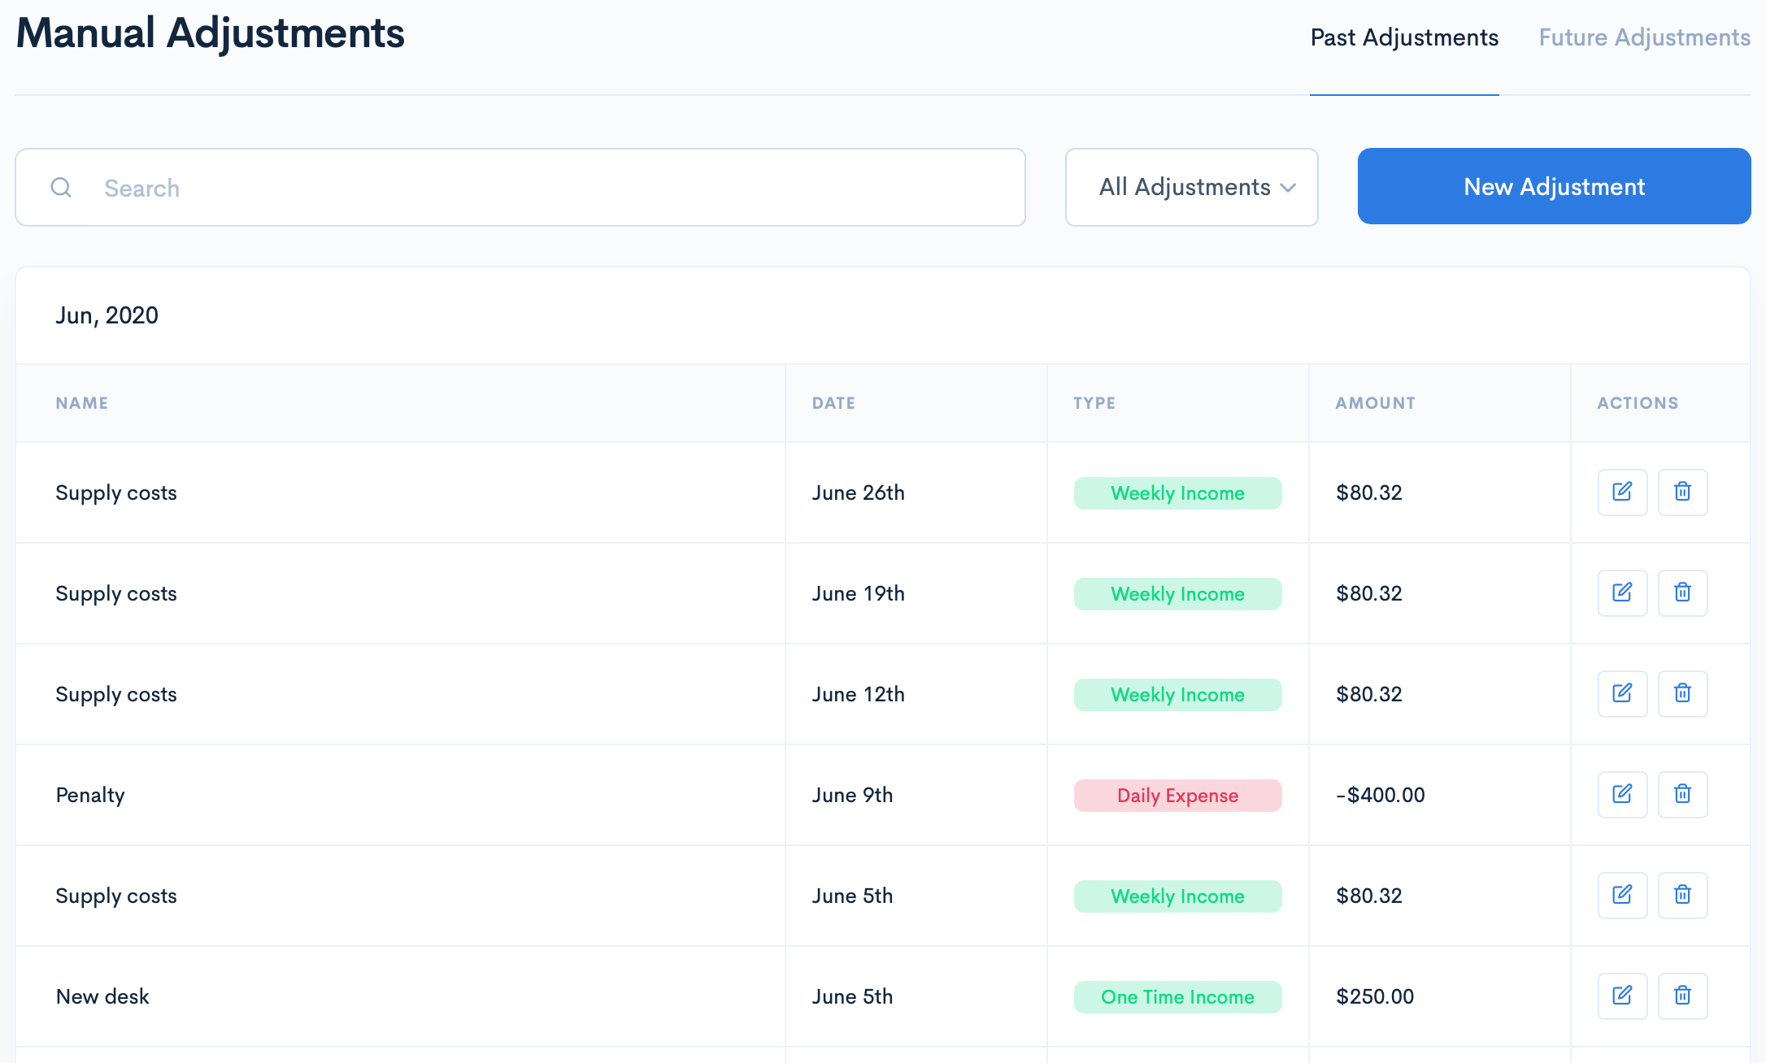Edit the Penalty adjustment
Screen dimensions: 1766x1063
1622,794
